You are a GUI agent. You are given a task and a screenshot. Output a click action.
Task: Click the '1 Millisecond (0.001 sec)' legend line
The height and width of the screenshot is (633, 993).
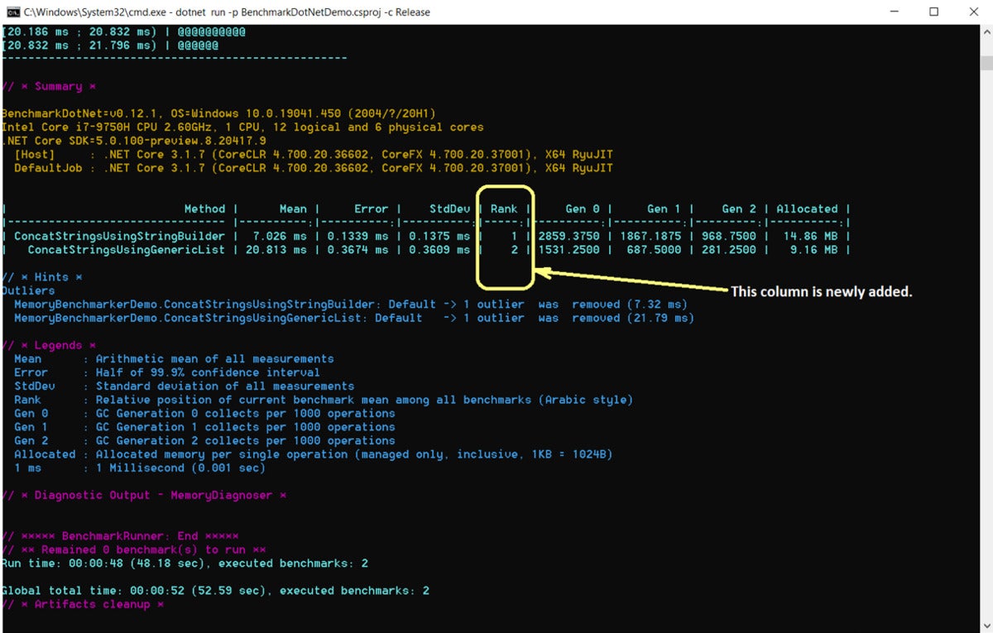[x=180, y=468]
